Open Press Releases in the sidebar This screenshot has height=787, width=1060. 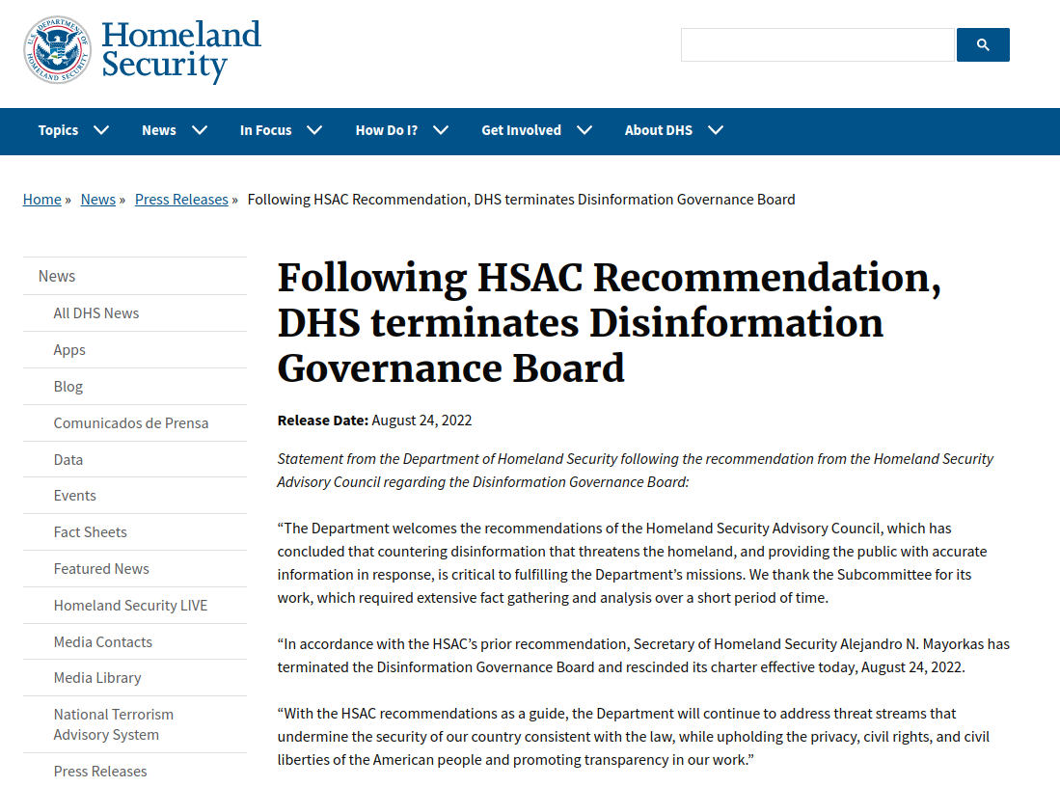(134, 771)
